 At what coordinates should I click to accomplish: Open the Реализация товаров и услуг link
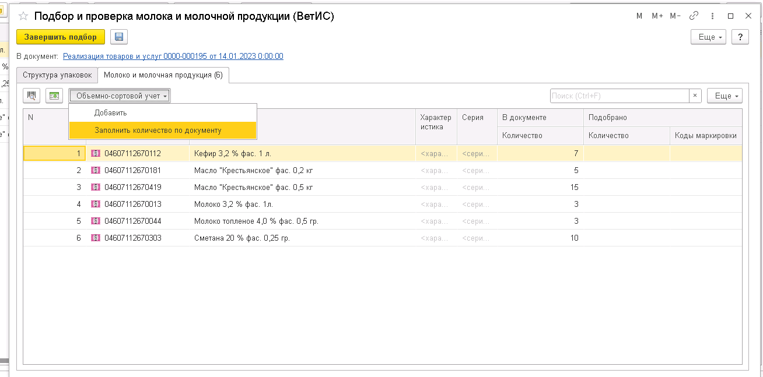[x=173, y=57]
